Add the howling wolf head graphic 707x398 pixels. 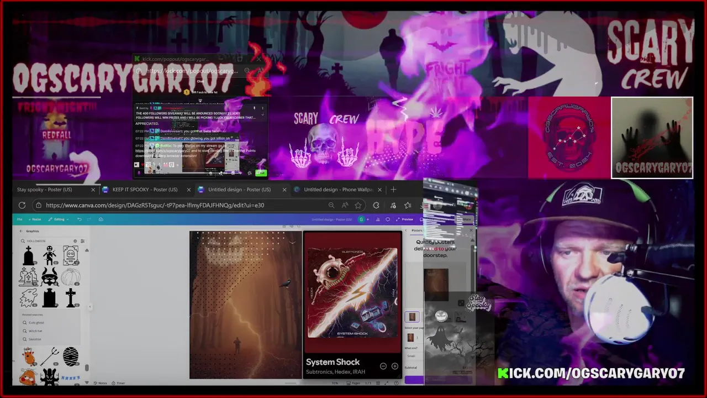(28, 298)
